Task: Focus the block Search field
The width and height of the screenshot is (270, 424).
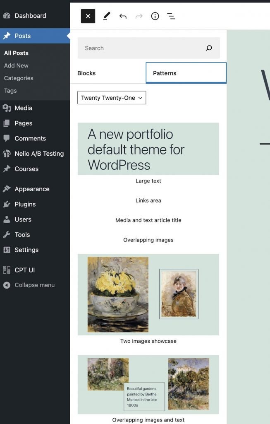Action: 149,48
